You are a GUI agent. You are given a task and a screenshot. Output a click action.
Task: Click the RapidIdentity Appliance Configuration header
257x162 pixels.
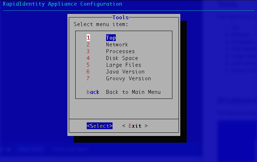click(x=62, y=4)
